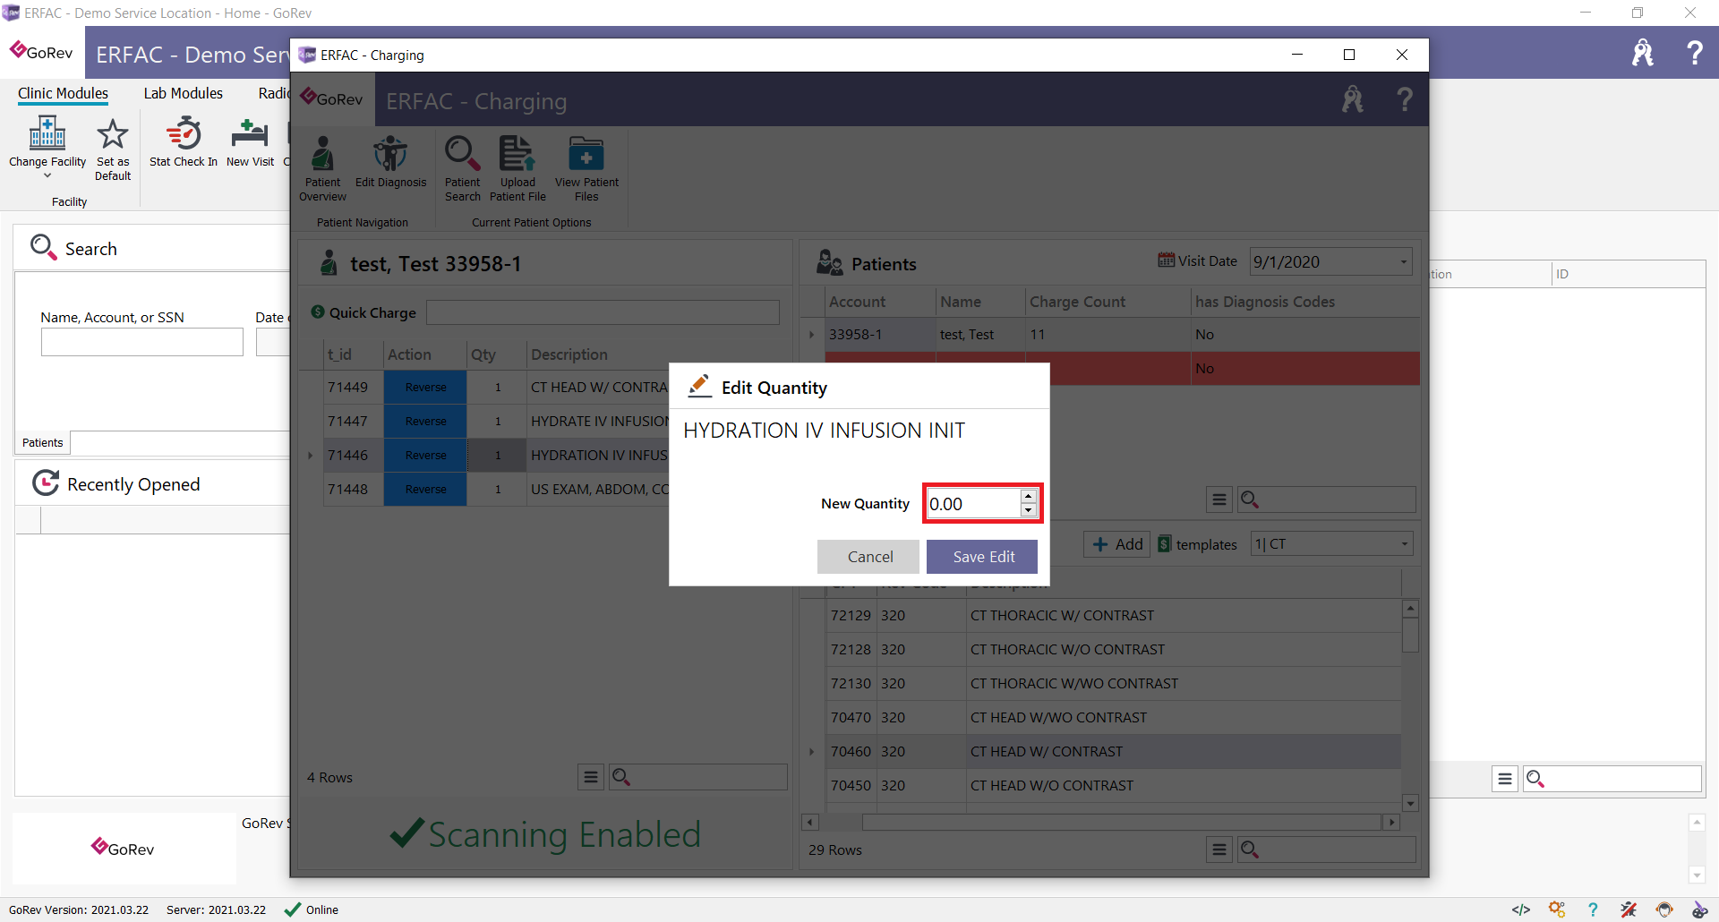Image resolution: width=1719 pixels, height=922 pixels.
Task: Click the Save Edit button
Action: click(983, 557)
